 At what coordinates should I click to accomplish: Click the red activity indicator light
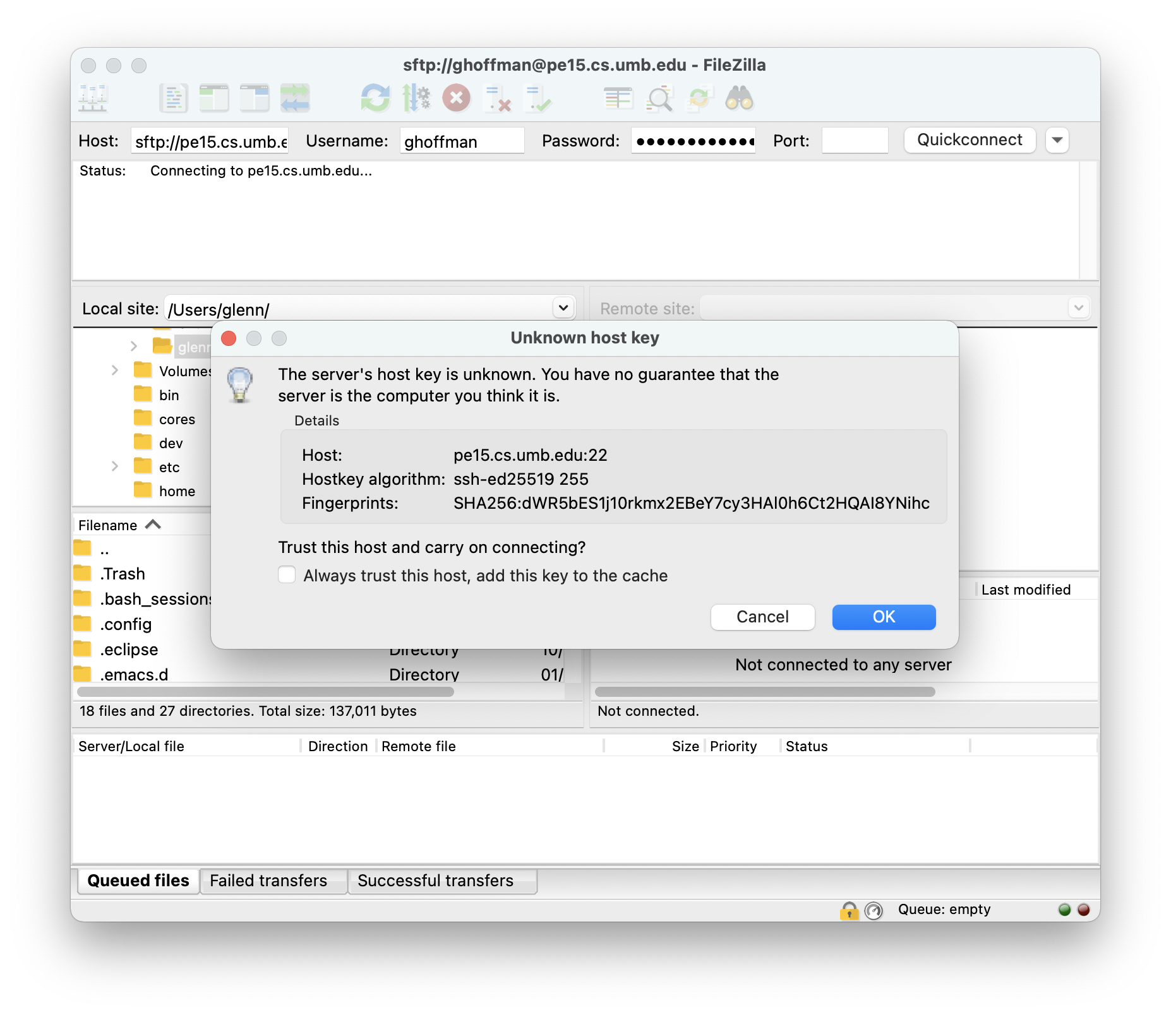pyautogui.click(x=1084, y=910)
